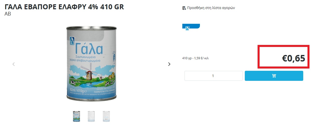Click the cart icon on the blue button
Viewport: 311px width, 127px height.
pos(274,76)
